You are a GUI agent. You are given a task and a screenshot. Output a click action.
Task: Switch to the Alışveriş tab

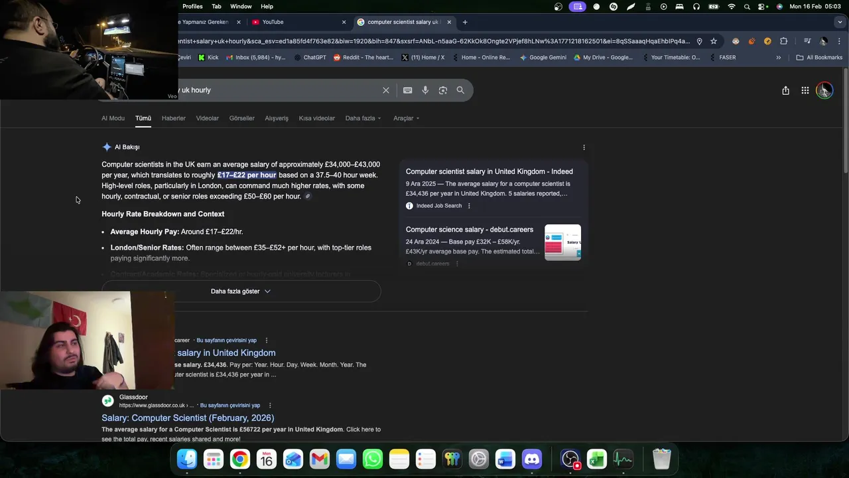coord(277,118)
